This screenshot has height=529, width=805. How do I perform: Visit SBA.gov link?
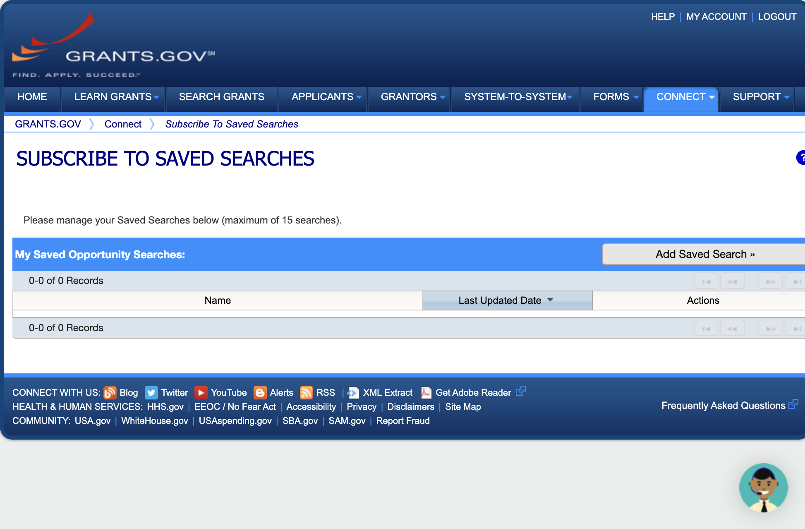(300, 421)
